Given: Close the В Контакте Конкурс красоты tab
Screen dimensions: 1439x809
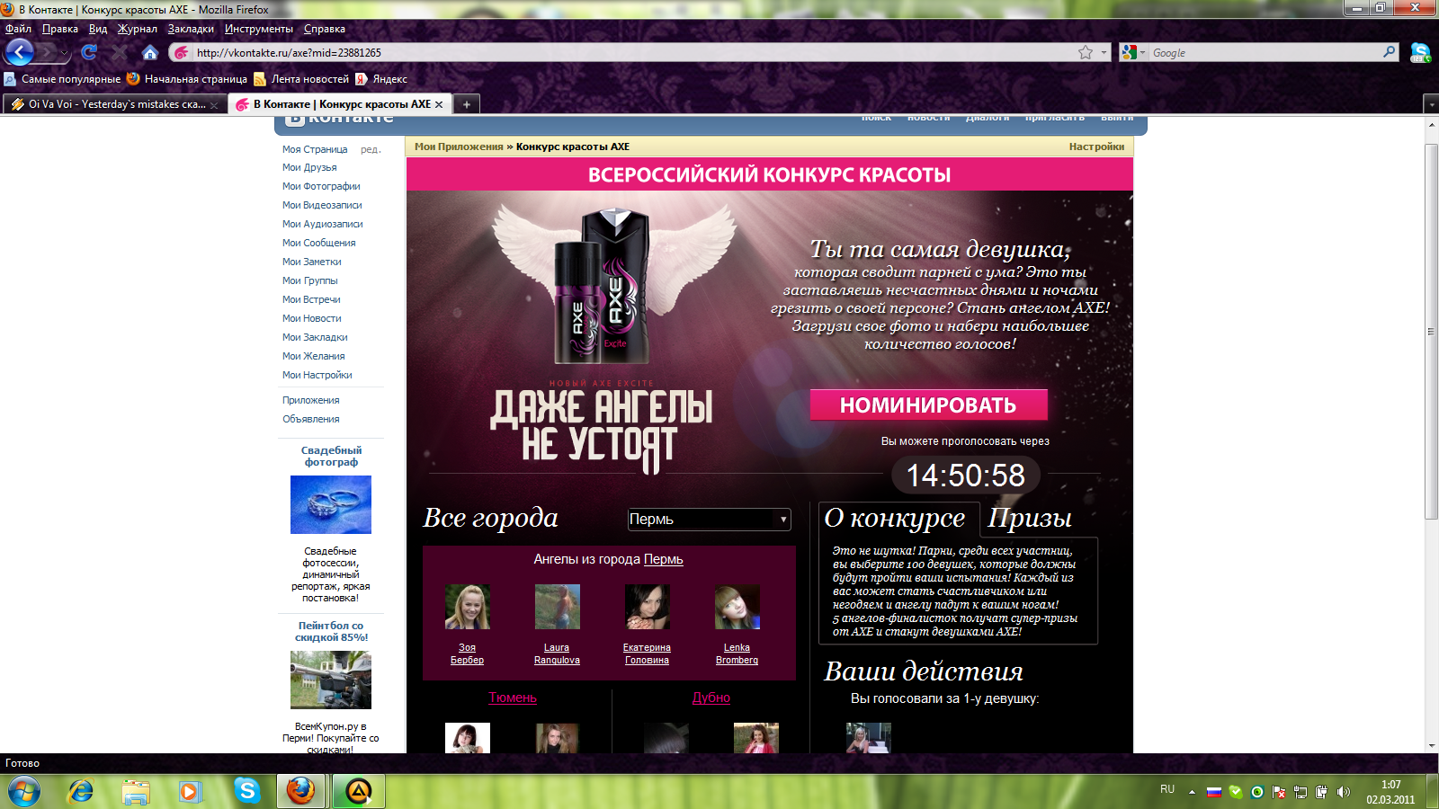Looking at the screenshot, I should [x=439, y=104].
